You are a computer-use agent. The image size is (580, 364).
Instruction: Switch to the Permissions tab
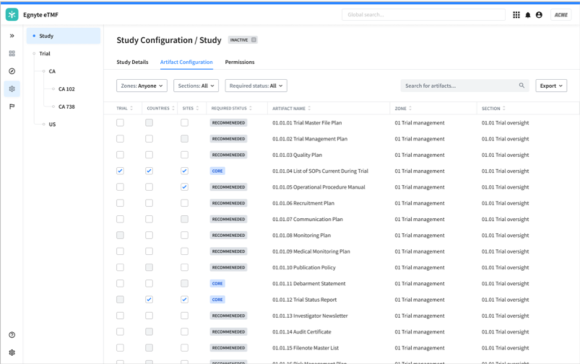[x=239, y=62]
